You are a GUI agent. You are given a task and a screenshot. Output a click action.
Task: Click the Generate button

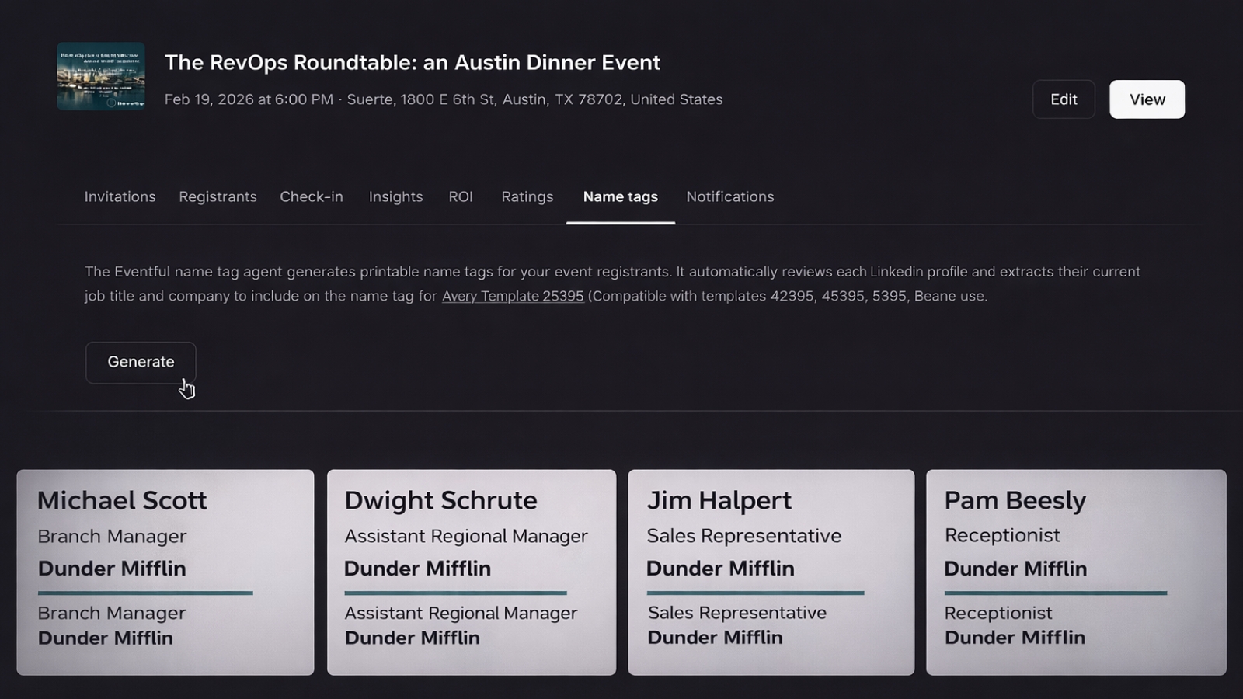(x=141, y=363)
